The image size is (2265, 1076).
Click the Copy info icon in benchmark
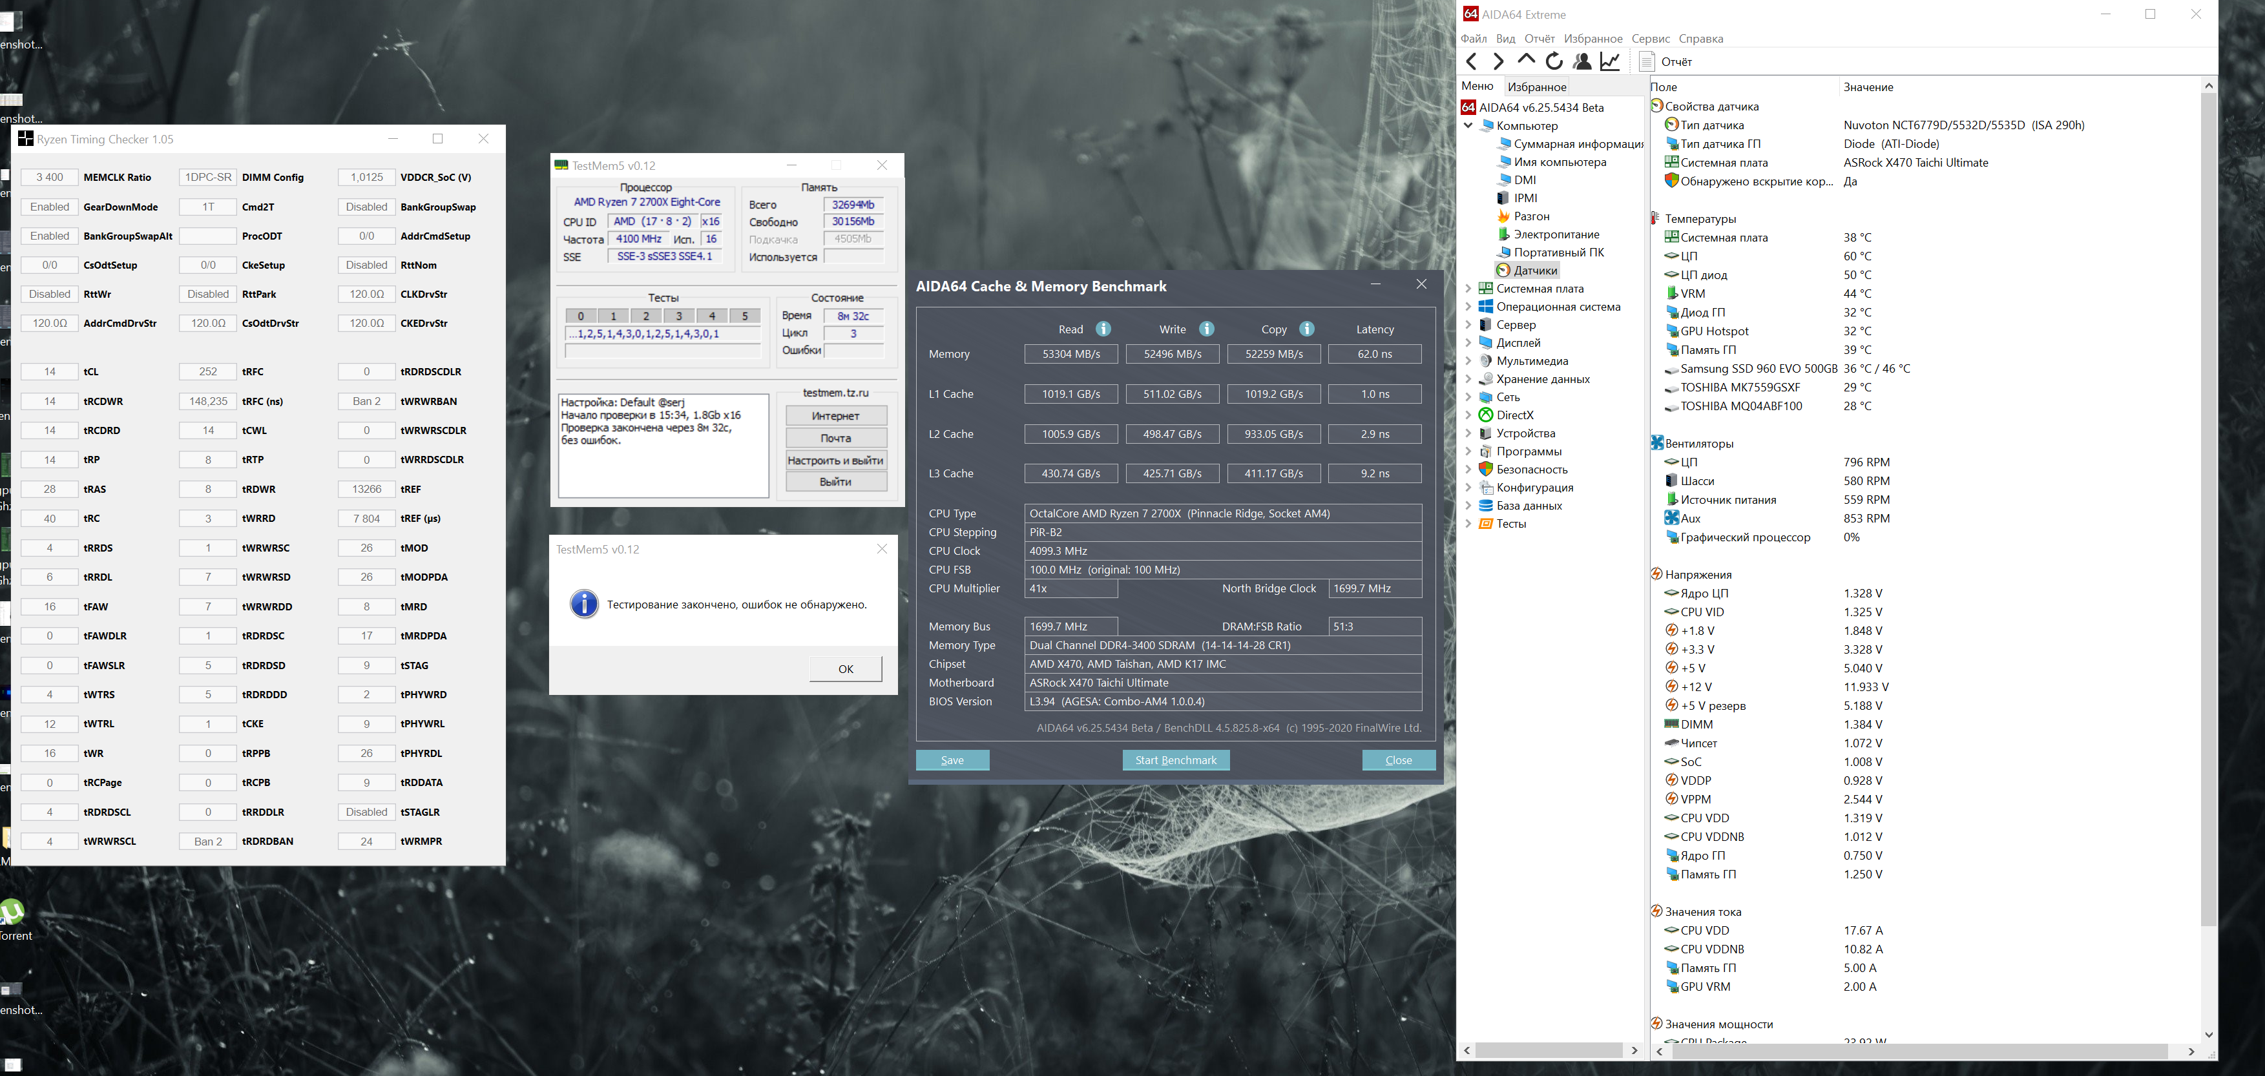(x=1306, y=329)
